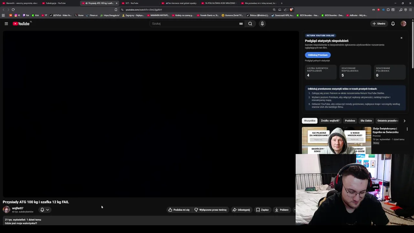The height and width of the screenshot is (233, 414).
Task: Click the search magnifier button
Action: click(x=250, y=24)
